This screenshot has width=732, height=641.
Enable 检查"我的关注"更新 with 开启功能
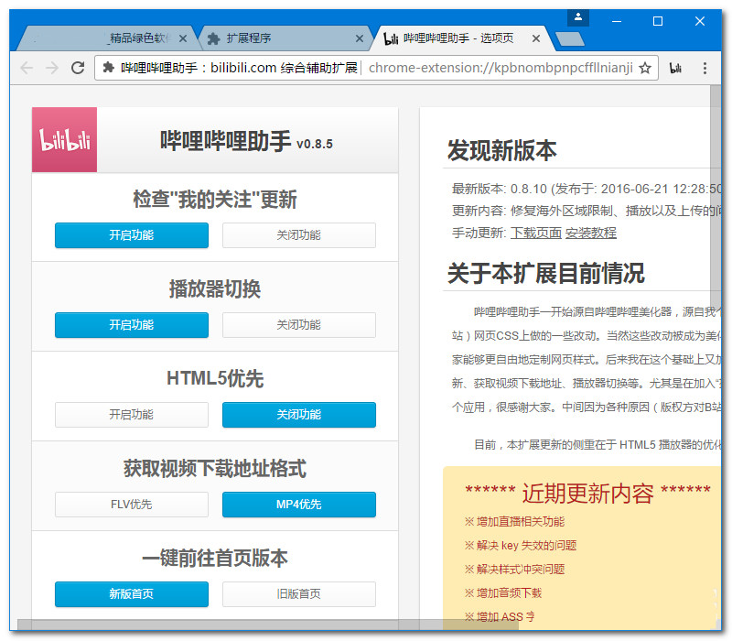[131, 235]
